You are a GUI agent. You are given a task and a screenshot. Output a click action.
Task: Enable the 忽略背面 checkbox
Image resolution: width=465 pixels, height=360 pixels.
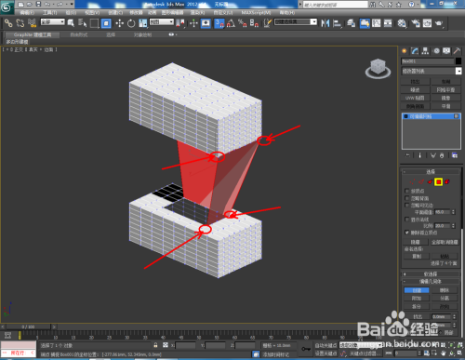[407, 198]
